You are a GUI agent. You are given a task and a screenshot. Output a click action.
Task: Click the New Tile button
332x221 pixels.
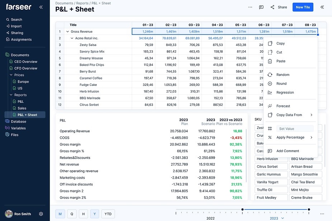tap(303, 7)
